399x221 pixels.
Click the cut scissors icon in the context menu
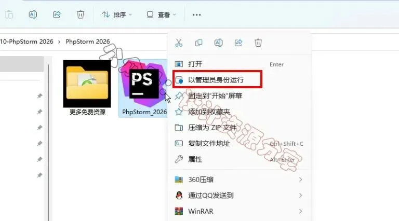click(x=179, y=43)
